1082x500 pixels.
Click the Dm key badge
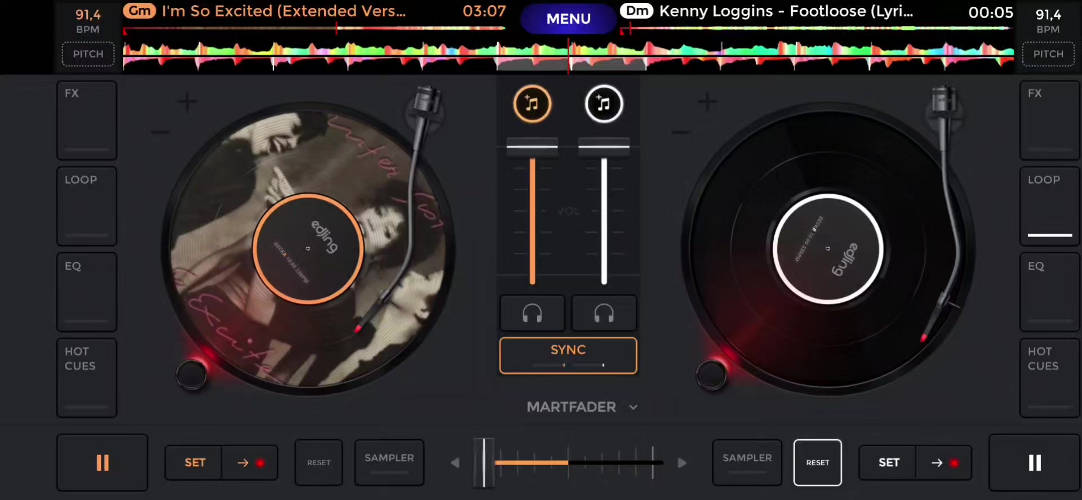(637, 11)
